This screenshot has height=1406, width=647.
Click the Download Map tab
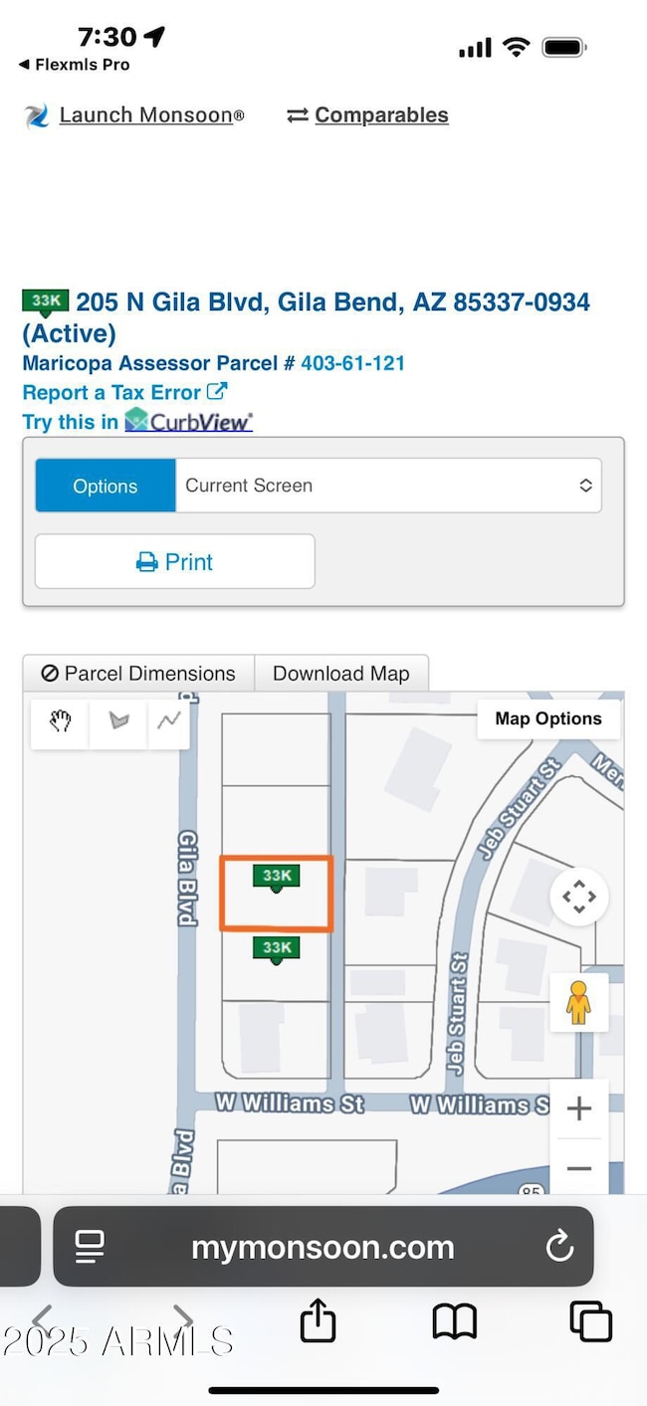click(x=341, y=674)
